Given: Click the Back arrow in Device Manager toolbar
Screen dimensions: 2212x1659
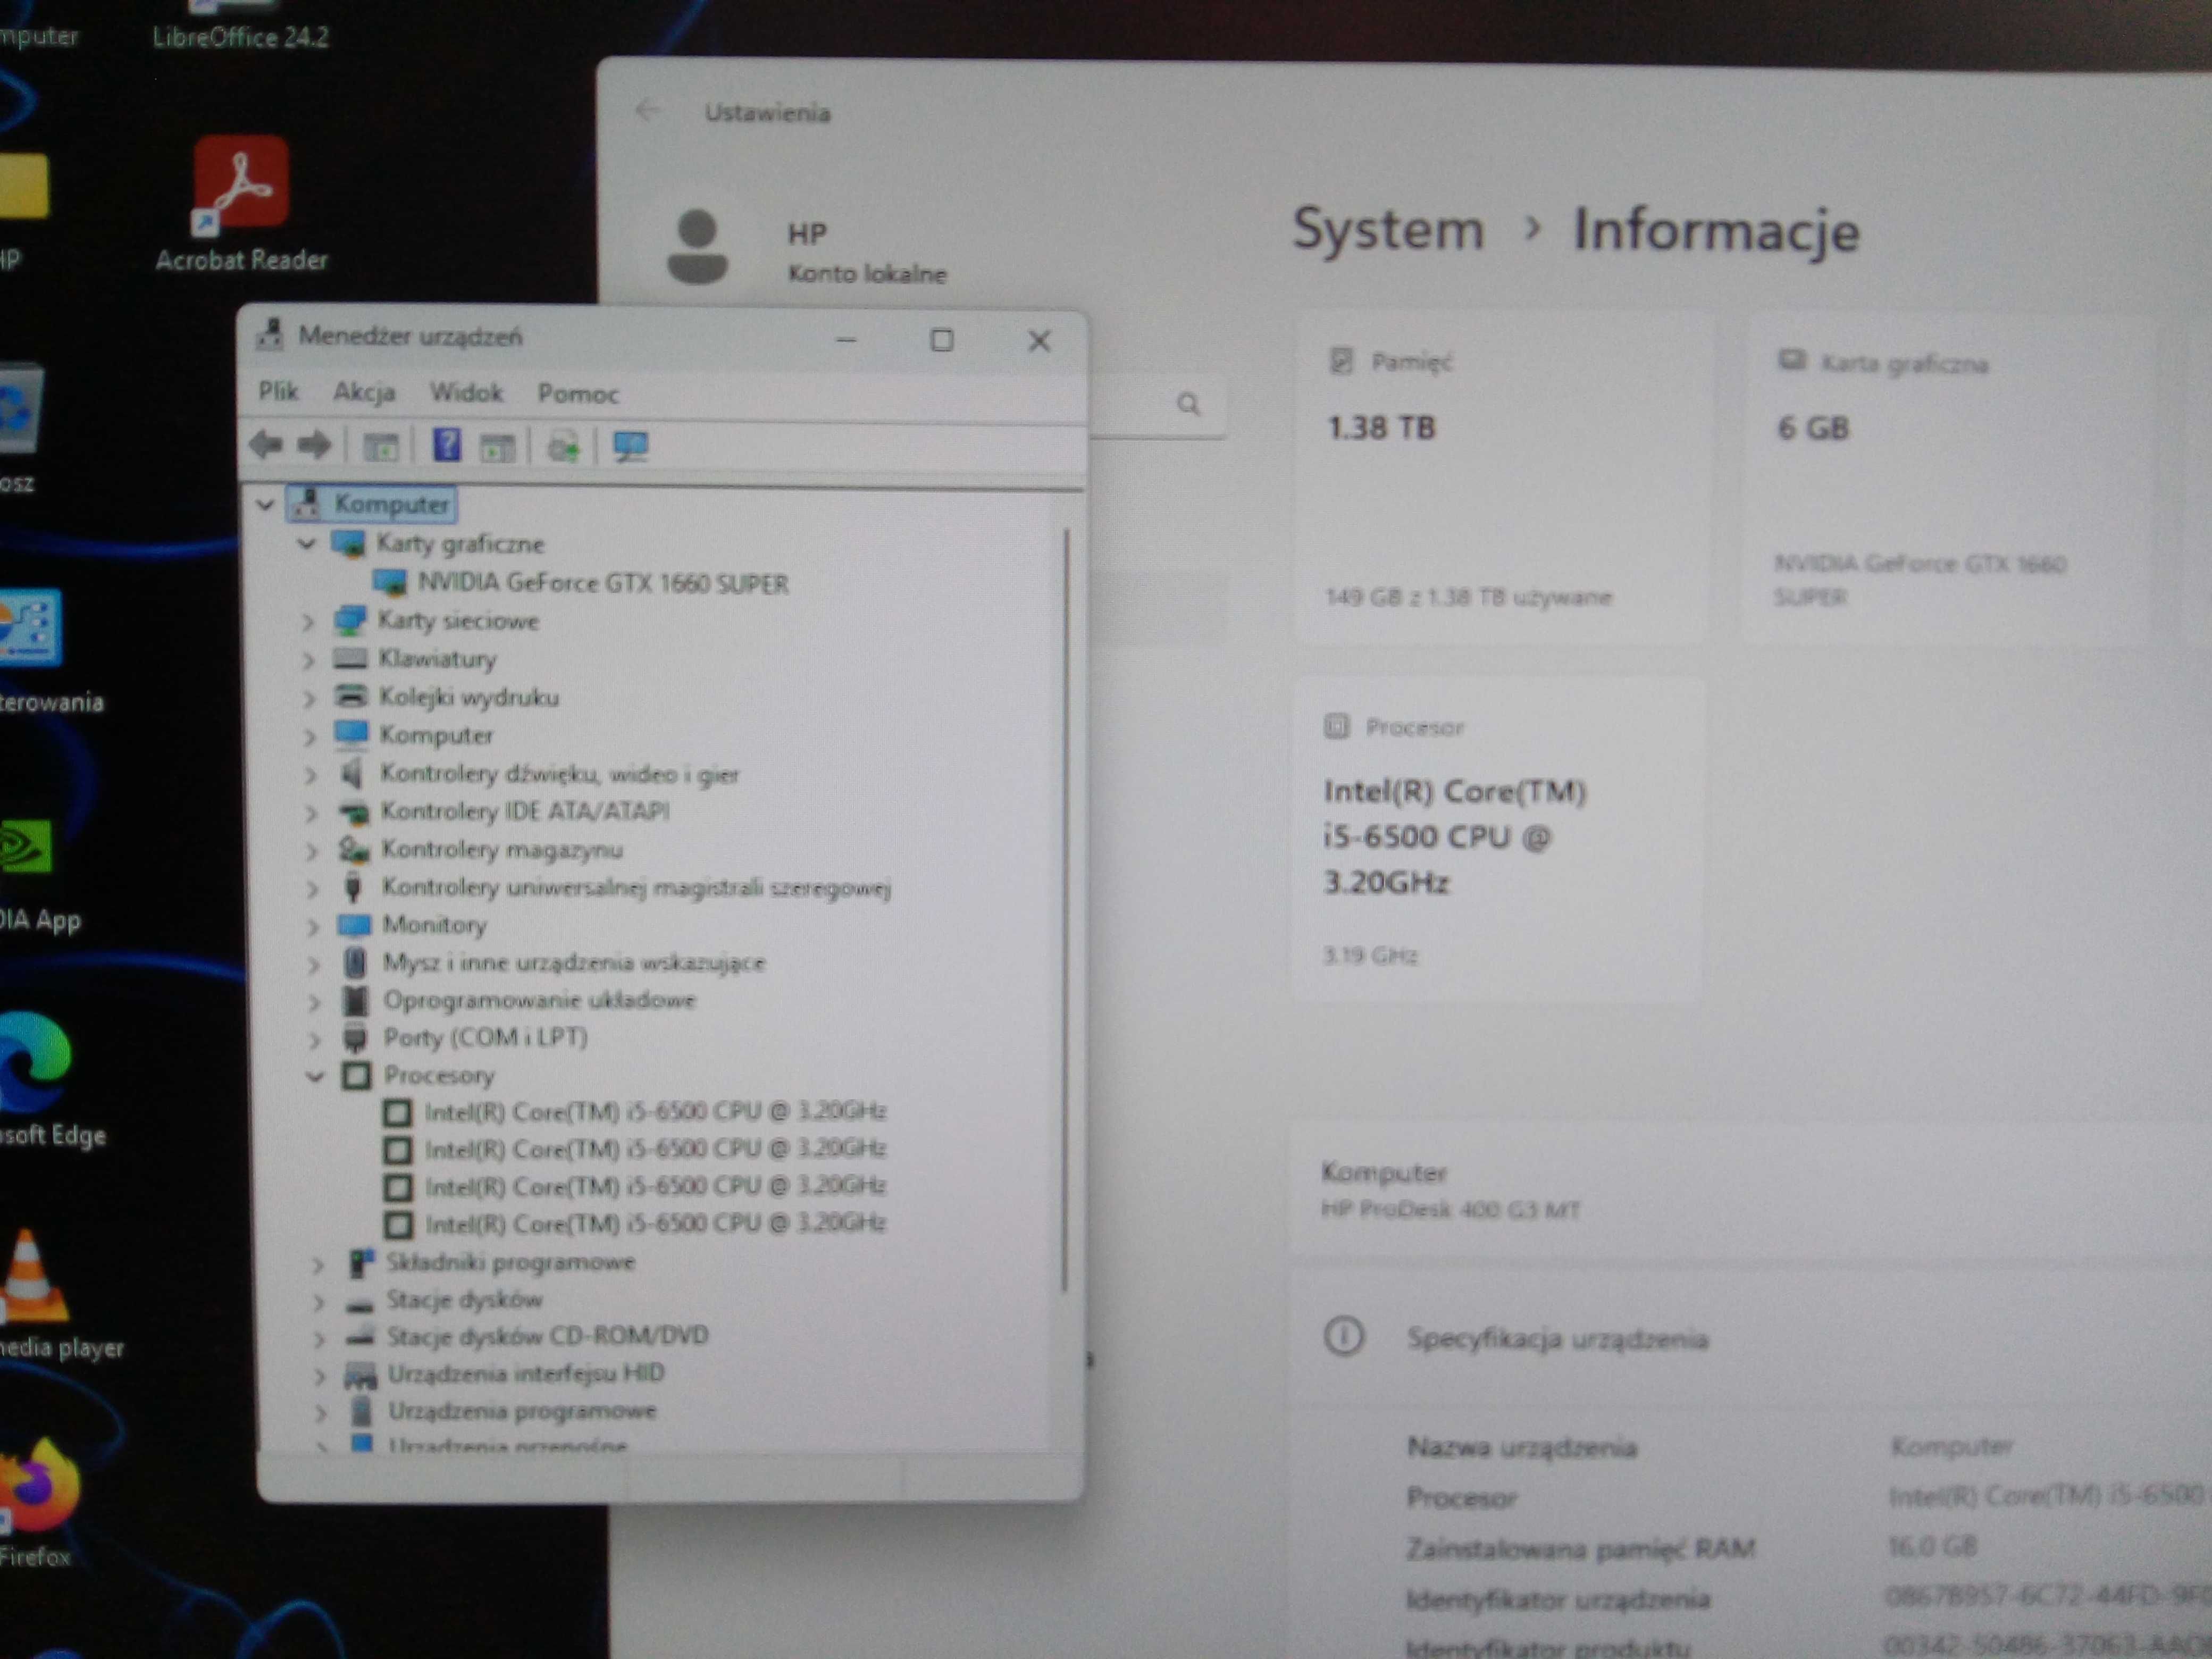Looking at the screenshot, I should point(266,445).
